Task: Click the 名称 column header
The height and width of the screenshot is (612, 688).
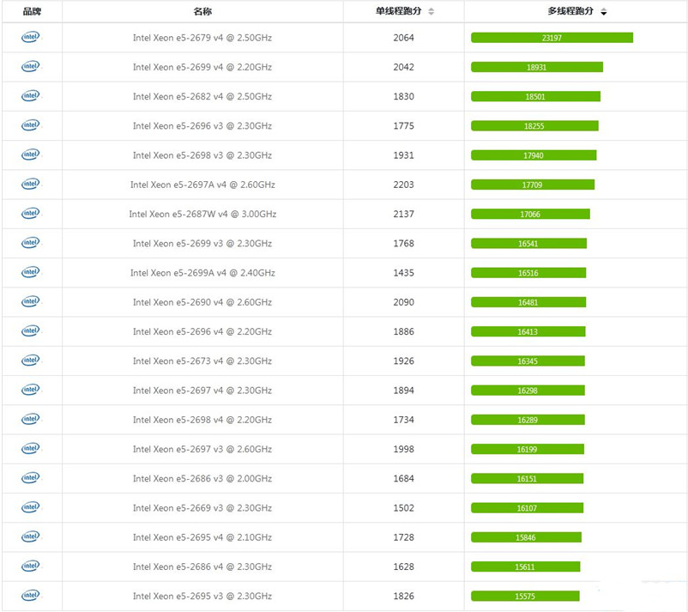Action: coord(202,12)
